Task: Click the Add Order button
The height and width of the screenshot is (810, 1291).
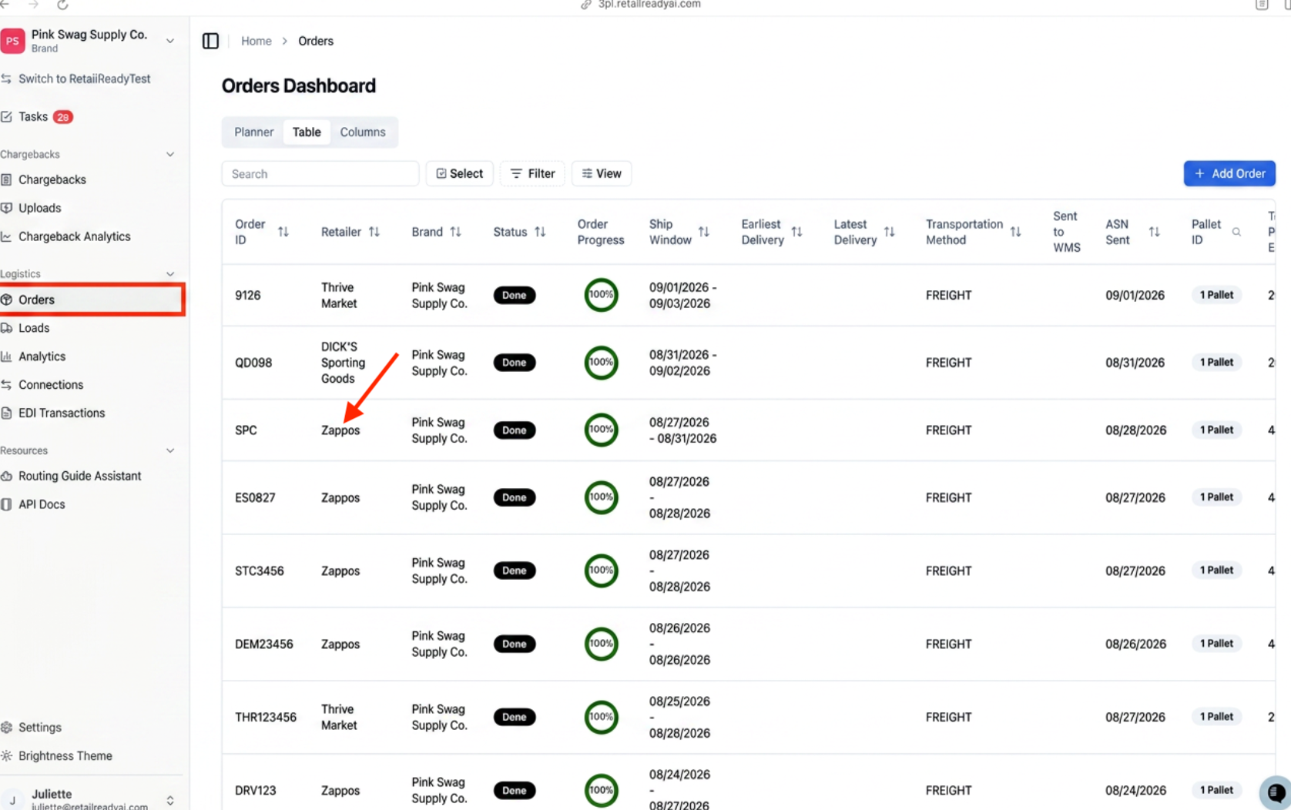Action: 1229,174
